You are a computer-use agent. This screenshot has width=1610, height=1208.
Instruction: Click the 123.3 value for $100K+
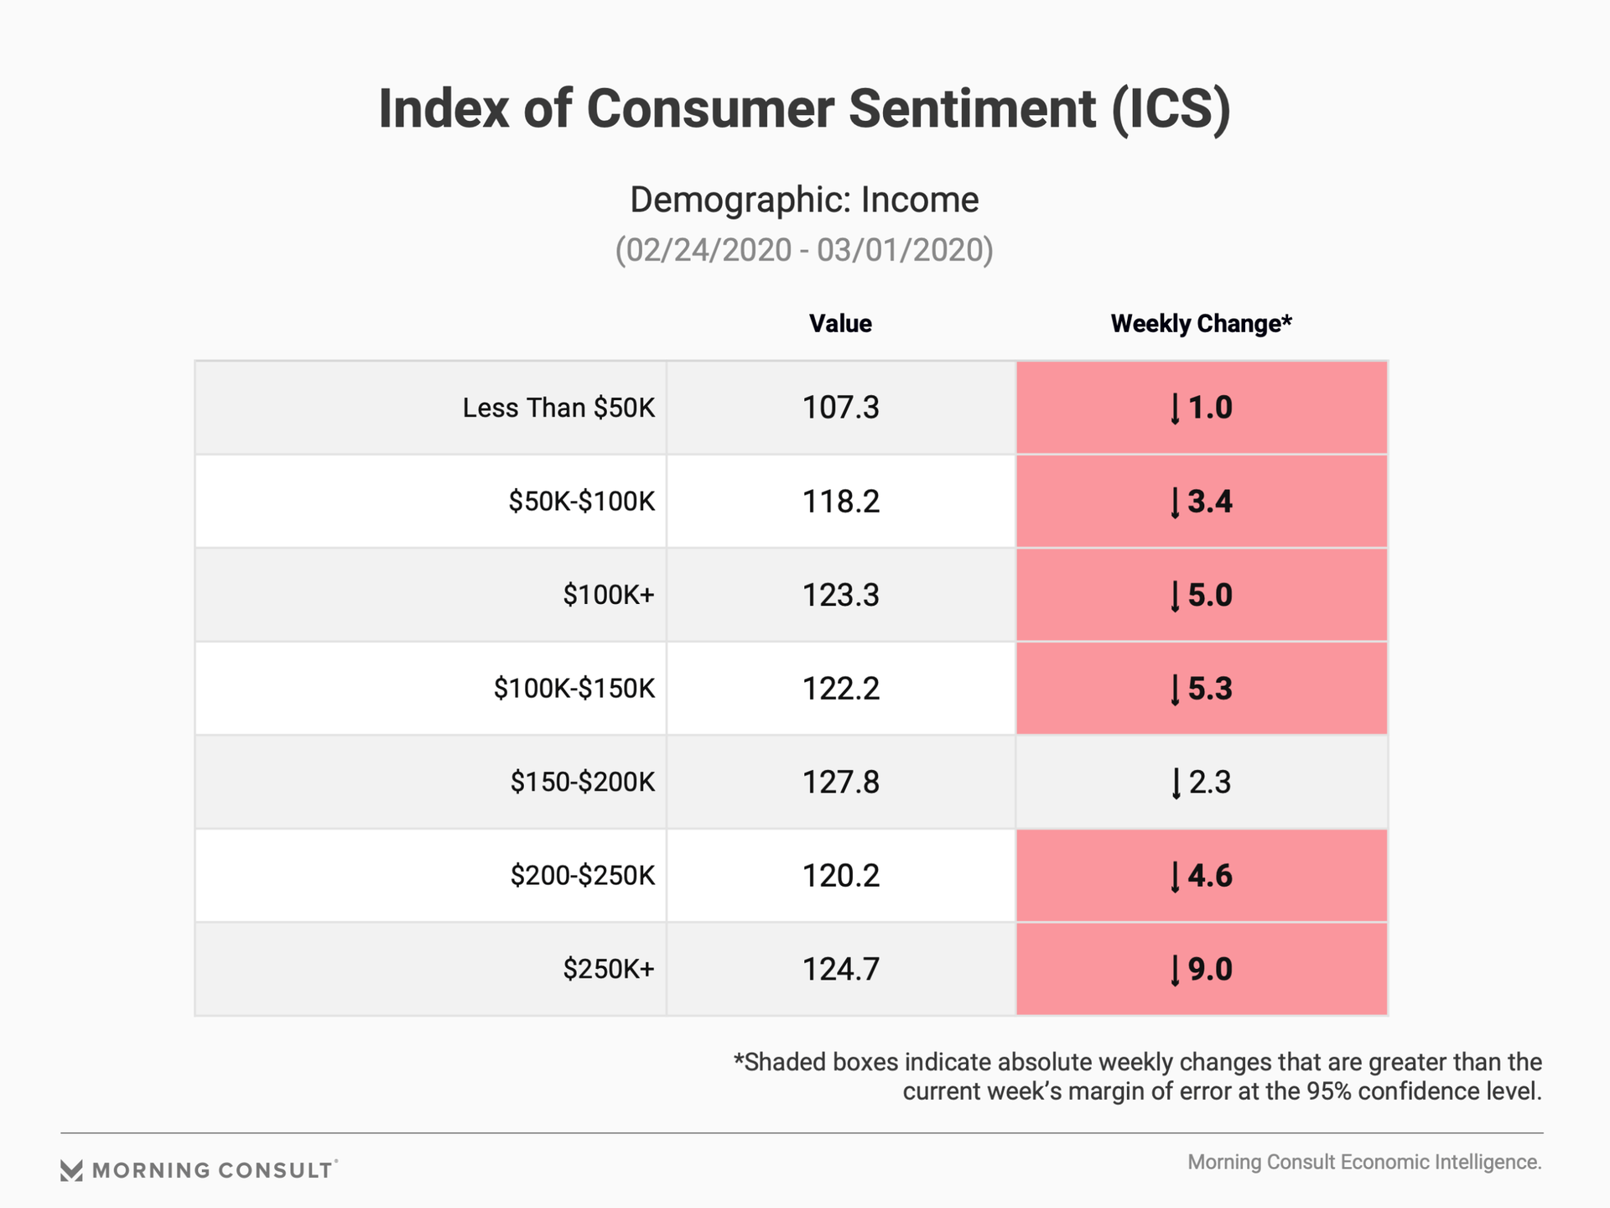(x=840, y=595)
